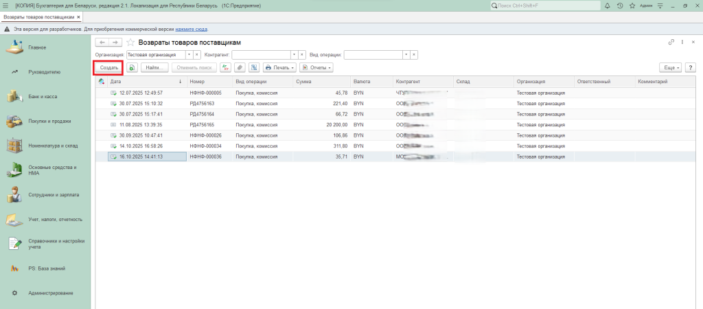This screenshot has width=703, height=309.
Task: Click the paperclip attached files icon
Action: [x=239, y=68]
